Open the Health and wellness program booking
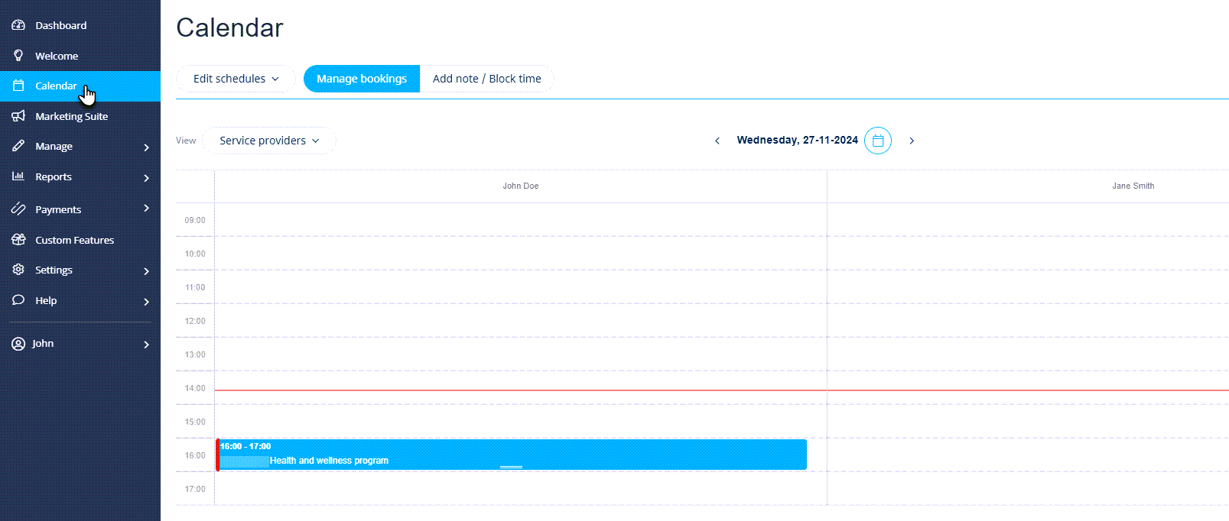Screen dimensions: 1229x521 [511, 455]
